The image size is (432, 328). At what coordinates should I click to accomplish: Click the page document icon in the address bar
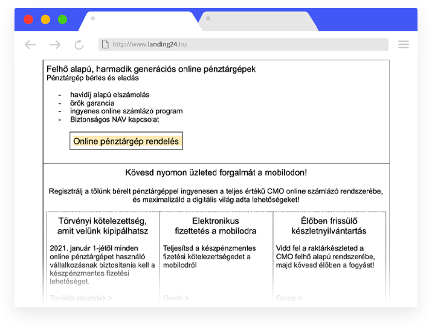(105, 45)
